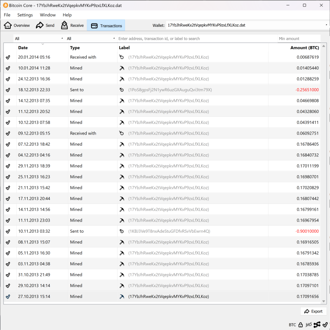This screenshot has width=330, height=330.
Task: Select the date 14.11.2013 14:56
Action: pos(34,210)
